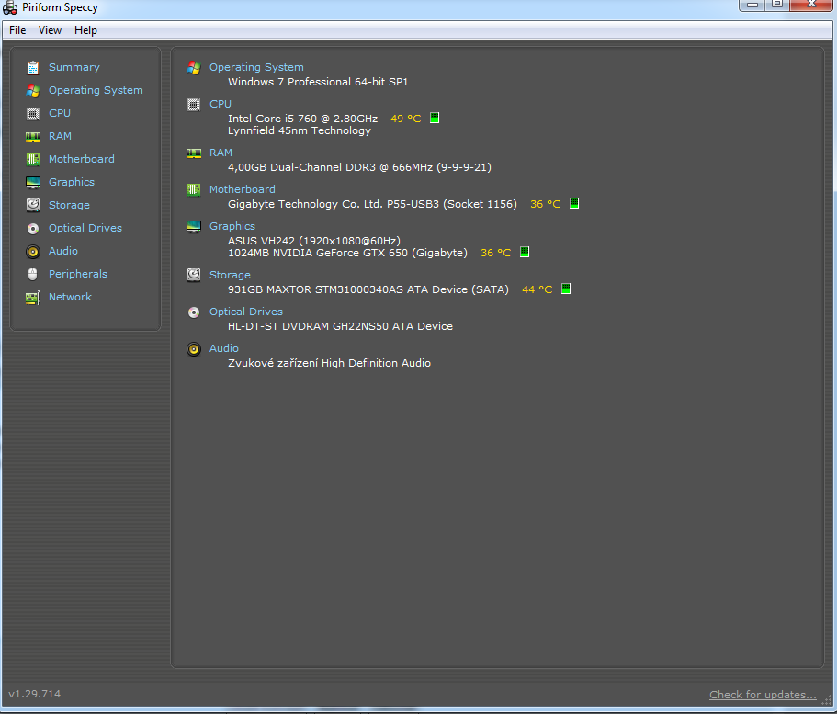This screenshot has height=714, width=837.
Task: Click the Windows flag icon beside sidebar Operating System
Action: point(33,91)
